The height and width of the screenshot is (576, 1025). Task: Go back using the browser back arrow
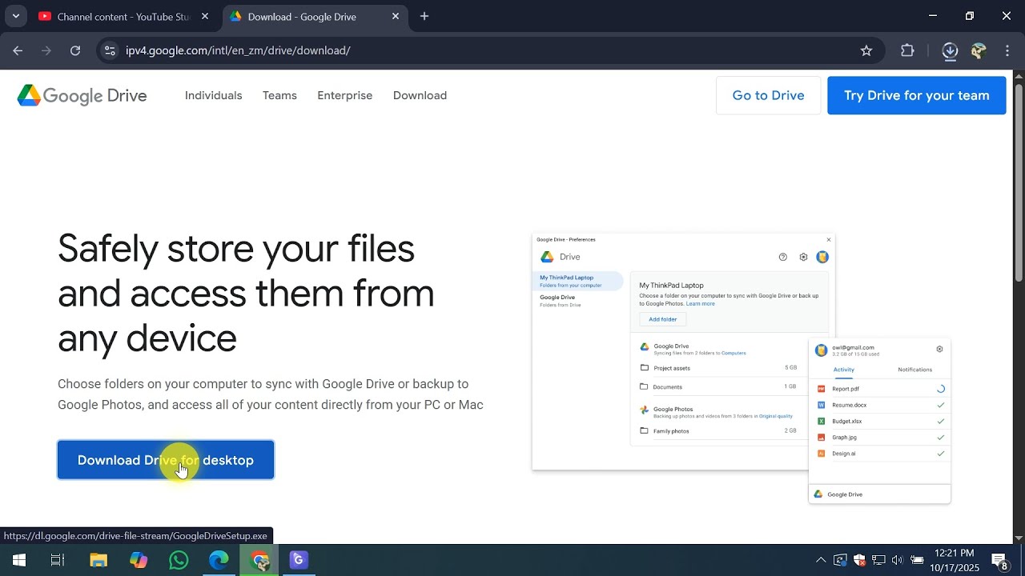tap(18, 50)
